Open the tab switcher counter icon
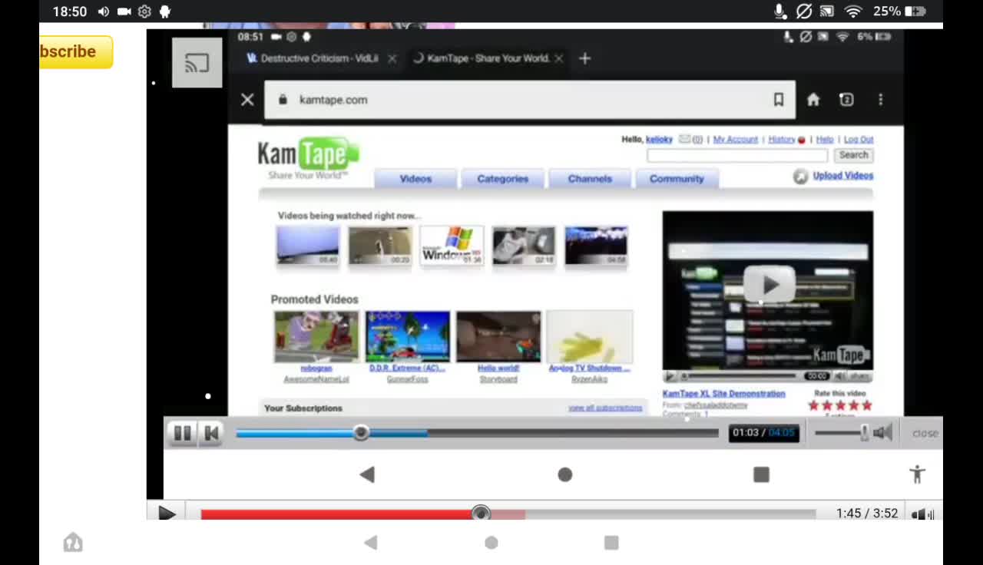Image resolution: width=983 pixels, height=565 pixels. tap(846, 100)
